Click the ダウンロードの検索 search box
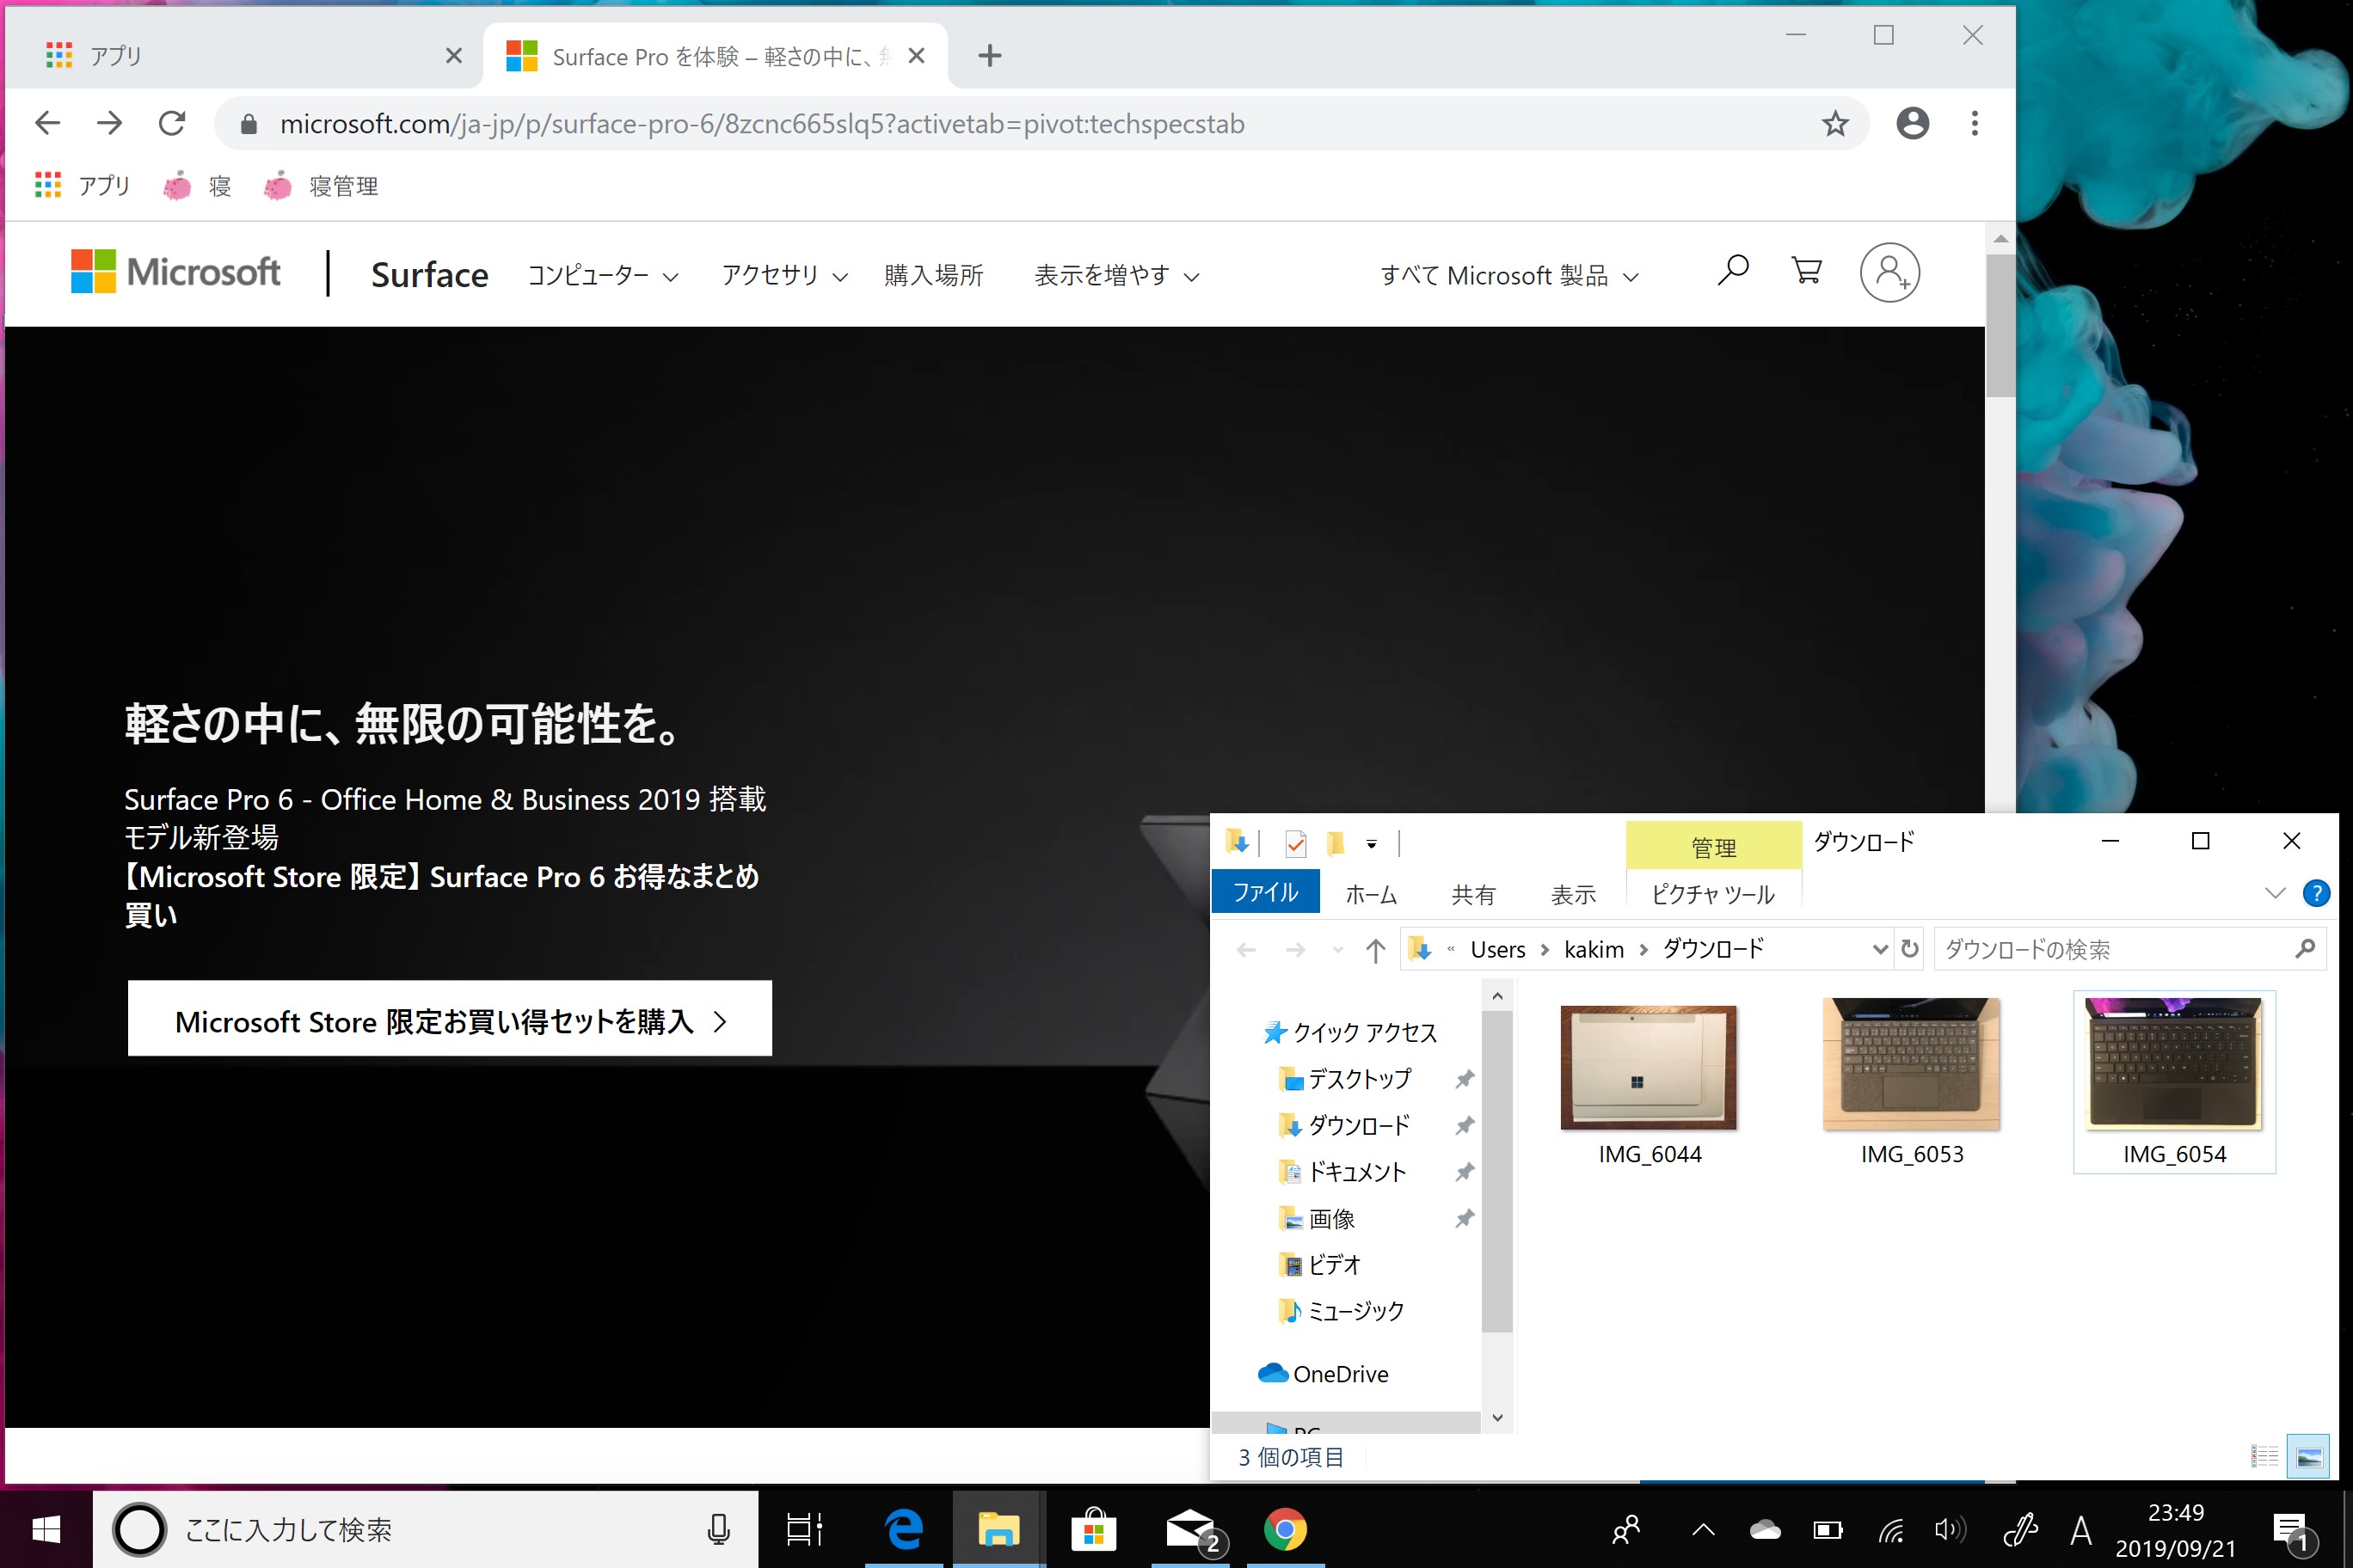This screenshot has height=1568, width=2353. click(x=2130, y=949)
